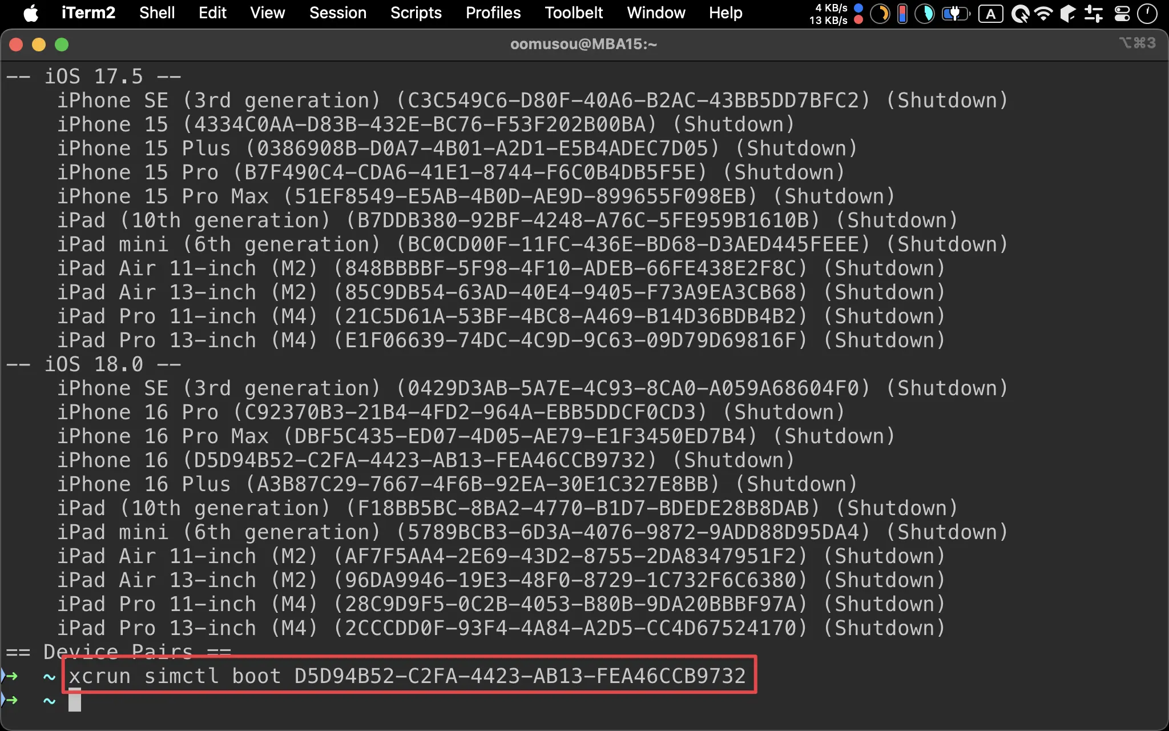This screenshot has height=731, width=1169.
Task: Open the Help menu
Action: pos(725,13)
